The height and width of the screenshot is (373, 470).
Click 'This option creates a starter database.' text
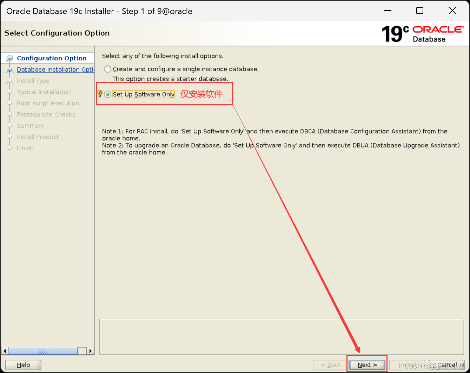[170, 79]
